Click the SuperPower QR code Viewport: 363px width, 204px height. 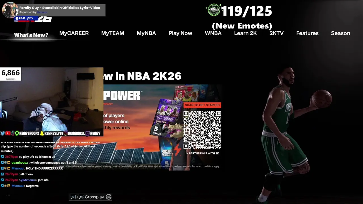(202, 130)
